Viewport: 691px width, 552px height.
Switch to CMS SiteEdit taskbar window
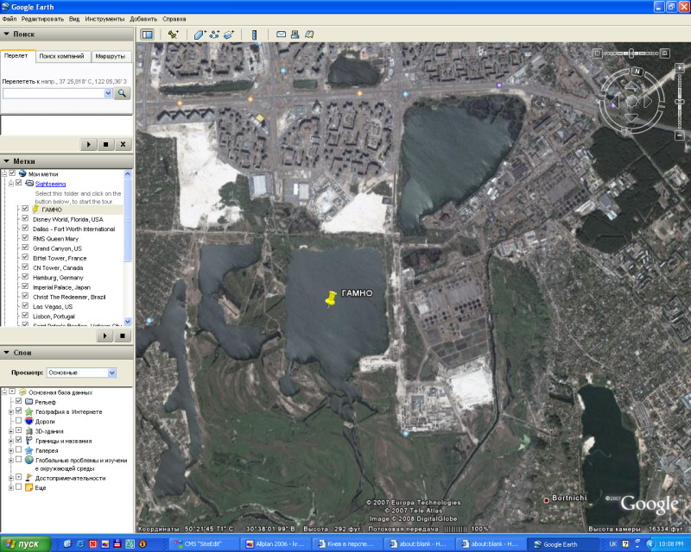(x=205, y=544)
